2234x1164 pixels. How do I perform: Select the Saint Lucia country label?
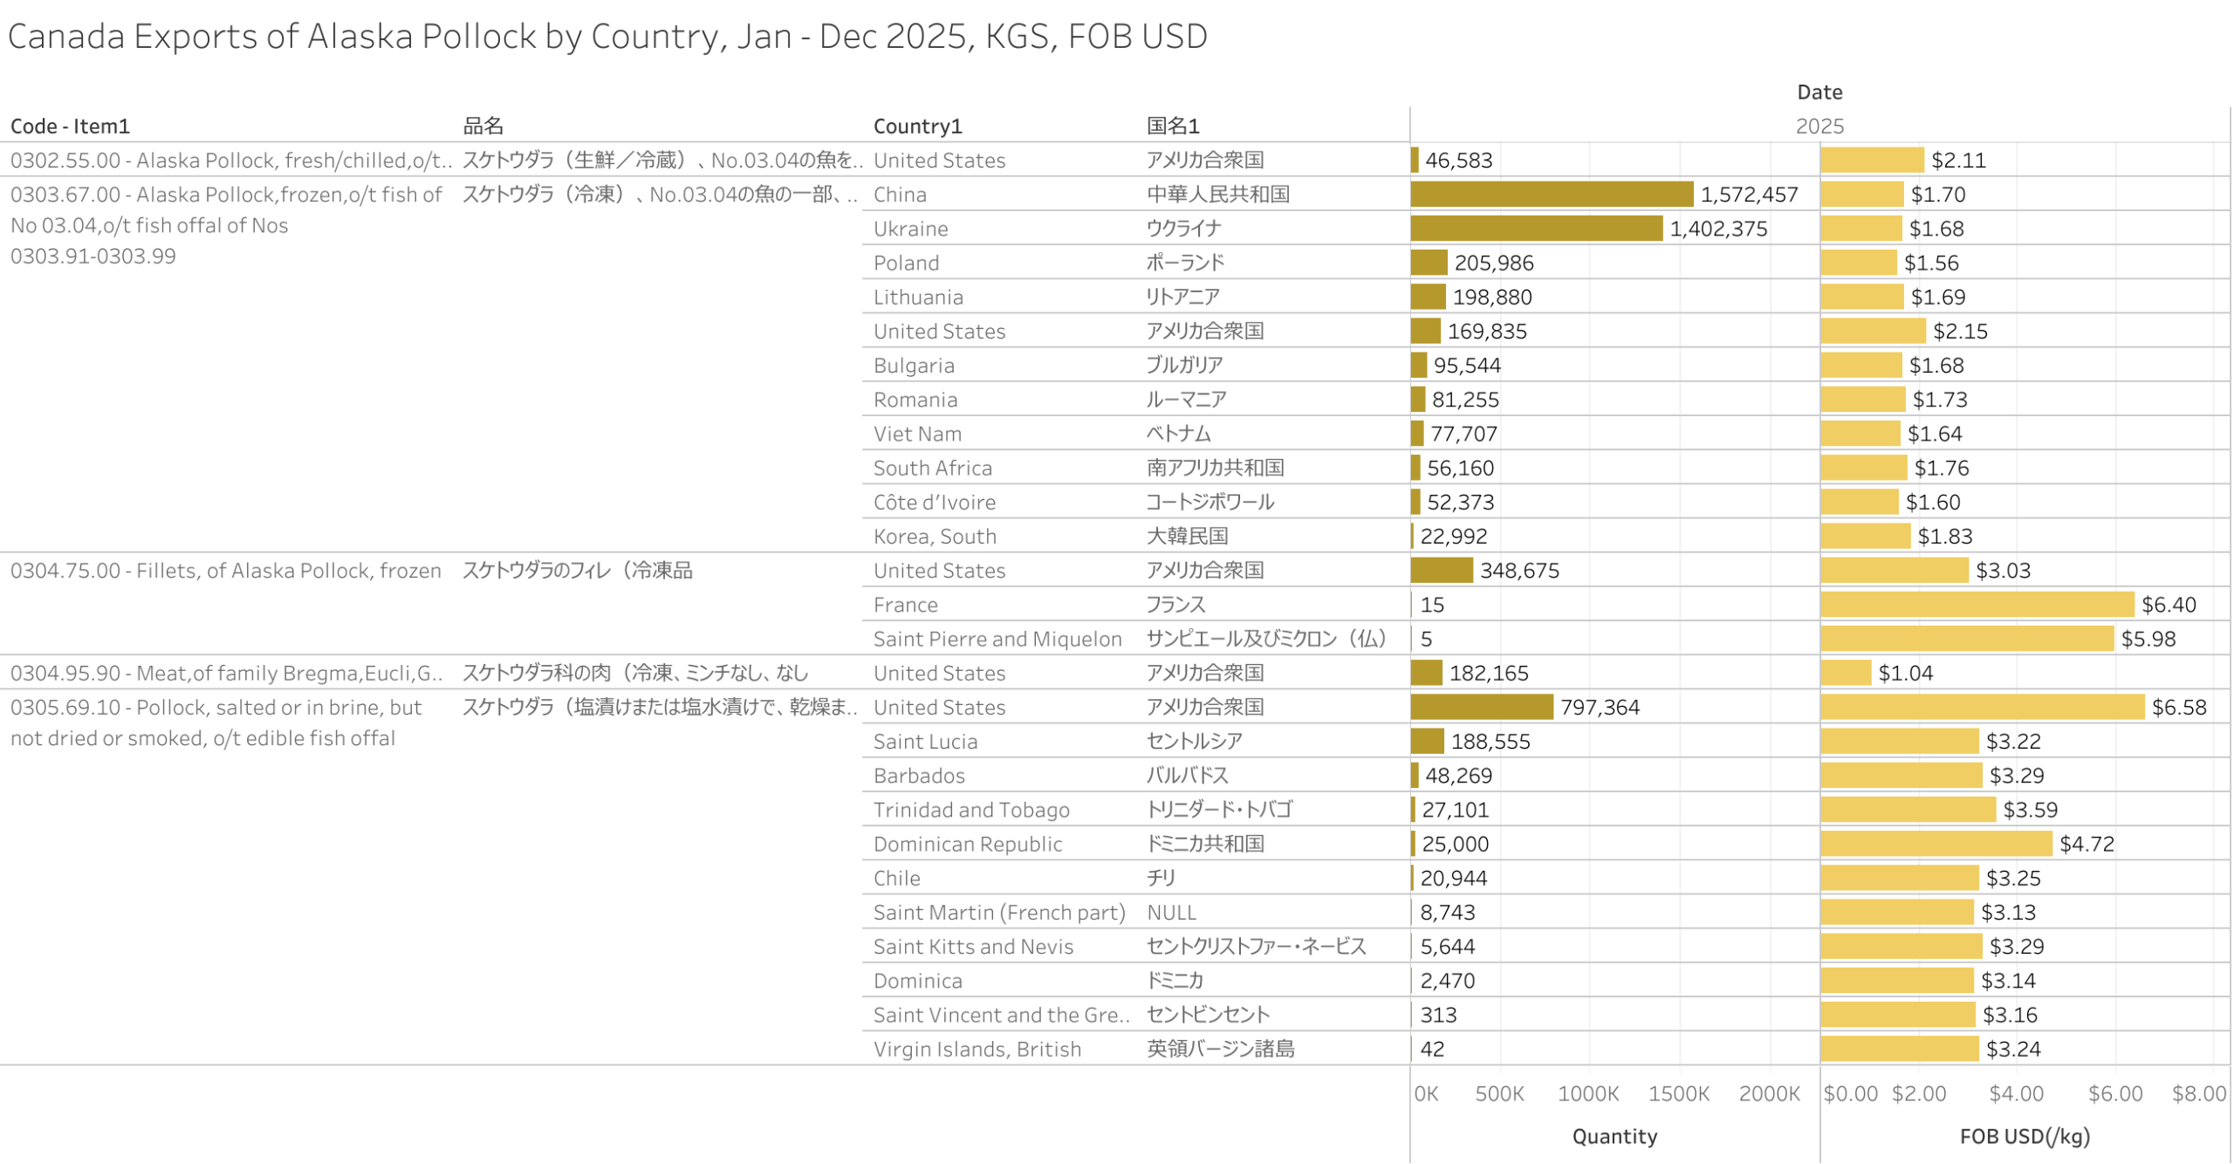click(x=925, y=741)
